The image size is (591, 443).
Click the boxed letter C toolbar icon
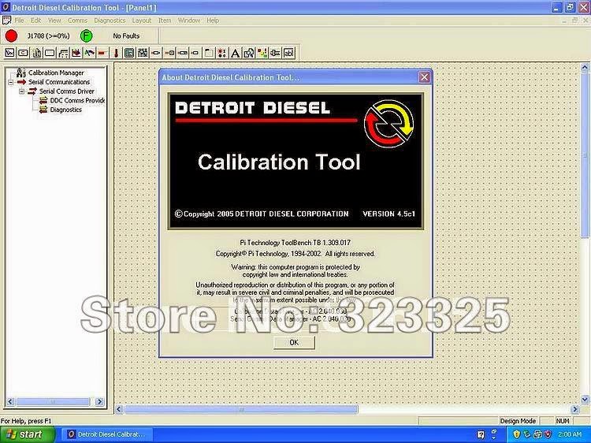[x=23, y=53]
